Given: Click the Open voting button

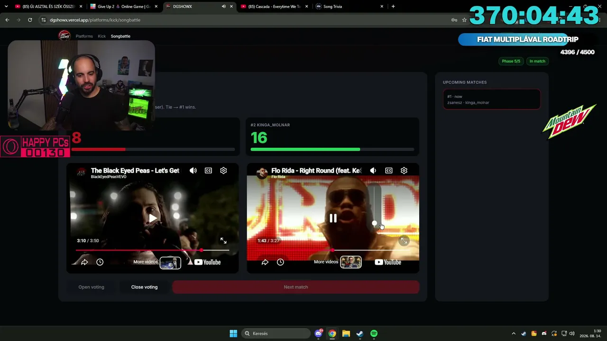Looking at the screenshot, I should pos(91,287).
